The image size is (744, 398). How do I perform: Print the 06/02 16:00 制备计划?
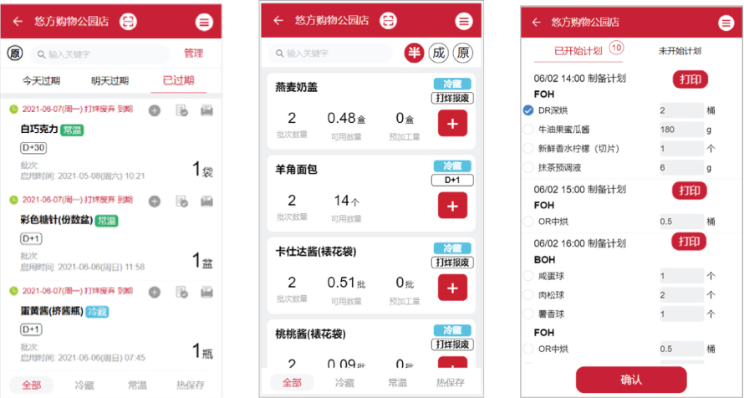[689, 242]
